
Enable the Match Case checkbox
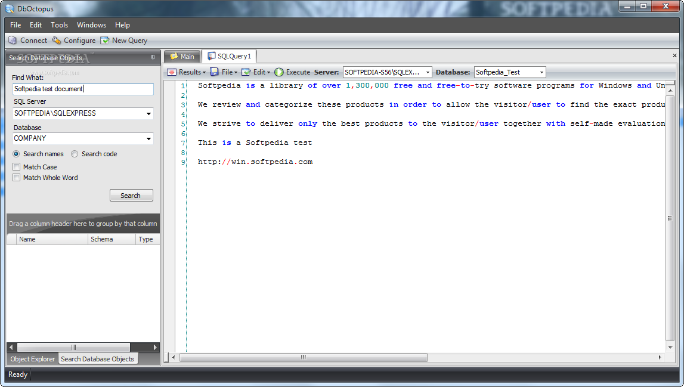pyautogui.click(x=17, y=167)
